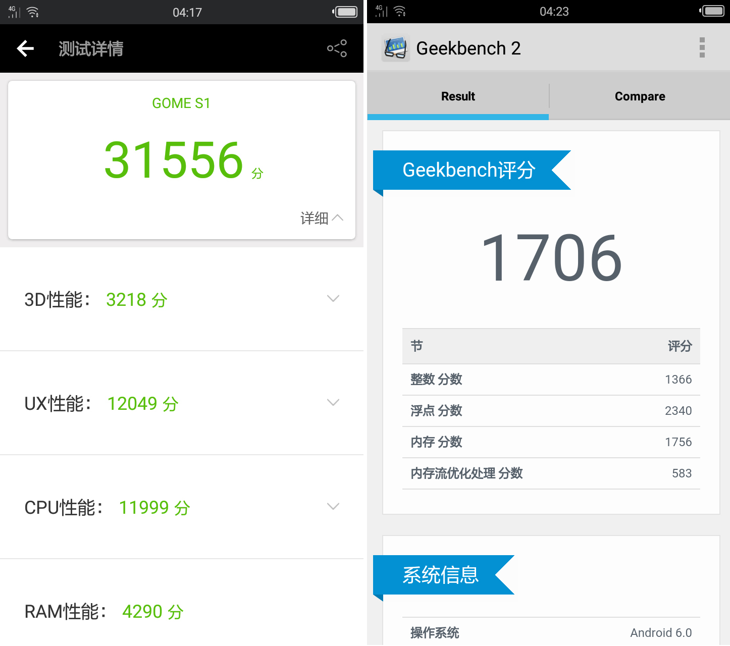Click the 操作系统 Android 6.0 entry
Viewport: 730px width, 646px height.
pos(551,632)
